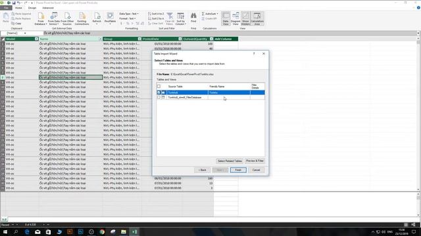Viewport: 421px width, 236px height.
Task: Open Chrome from taskbar
Action: pyautogui.click(x=102, y=231)
